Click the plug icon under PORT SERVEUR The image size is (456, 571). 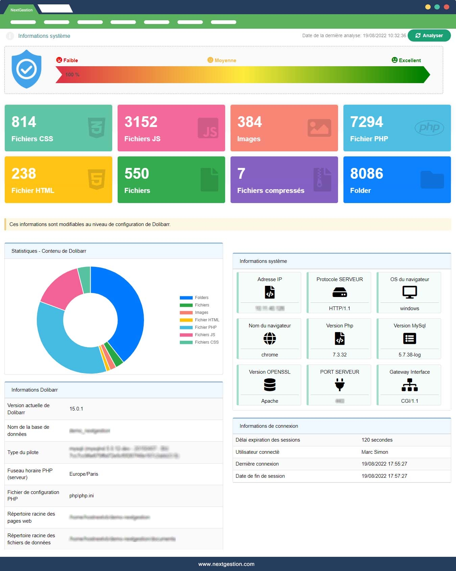(x=339, y=384)
